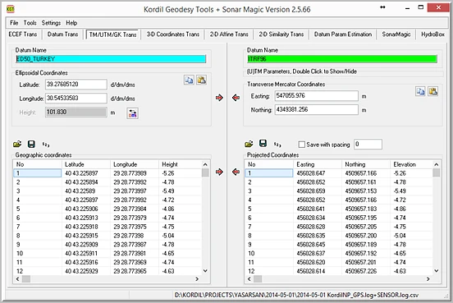This screenshot has width=453, height=303.
Task: Open the Settings menu
Action: (51, 23)
